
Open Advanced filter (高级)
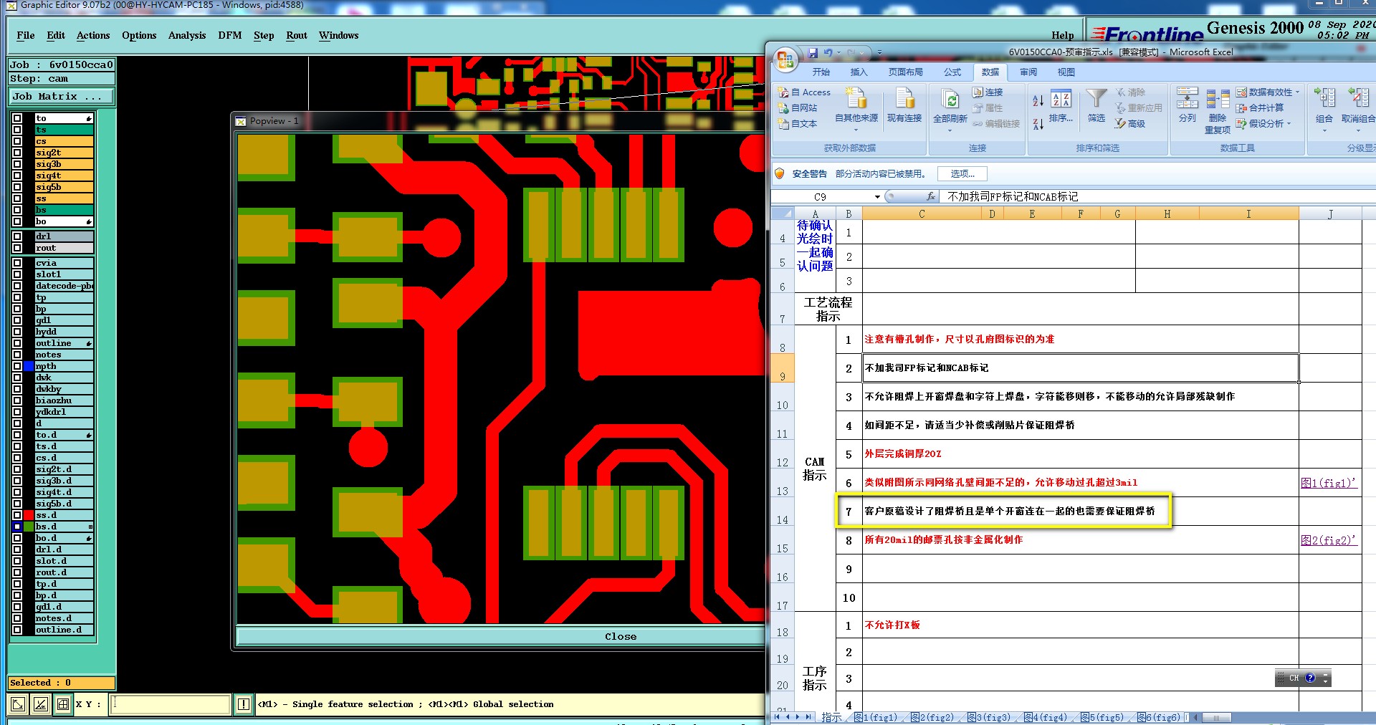(1130, 124)
